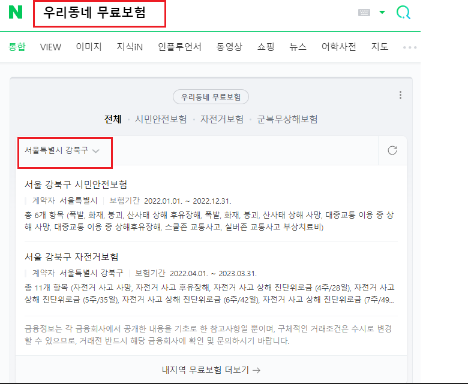This screenshot has width=468, height=384.
Task: Go to the 지식iN tab
Action: [x=130, y=47]
